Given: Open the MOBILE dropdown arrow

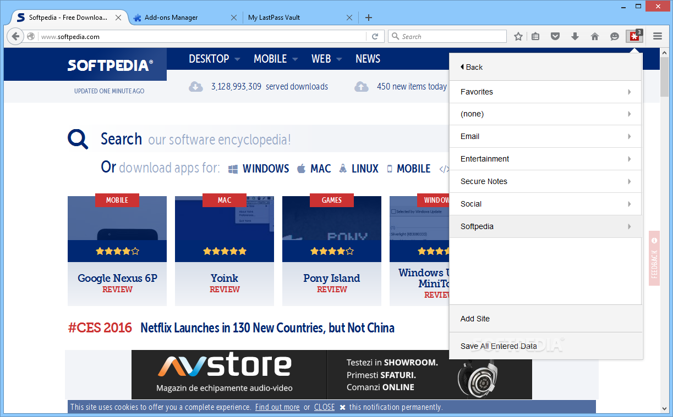Looking at the screenshot, I should [x=295, y=59].
